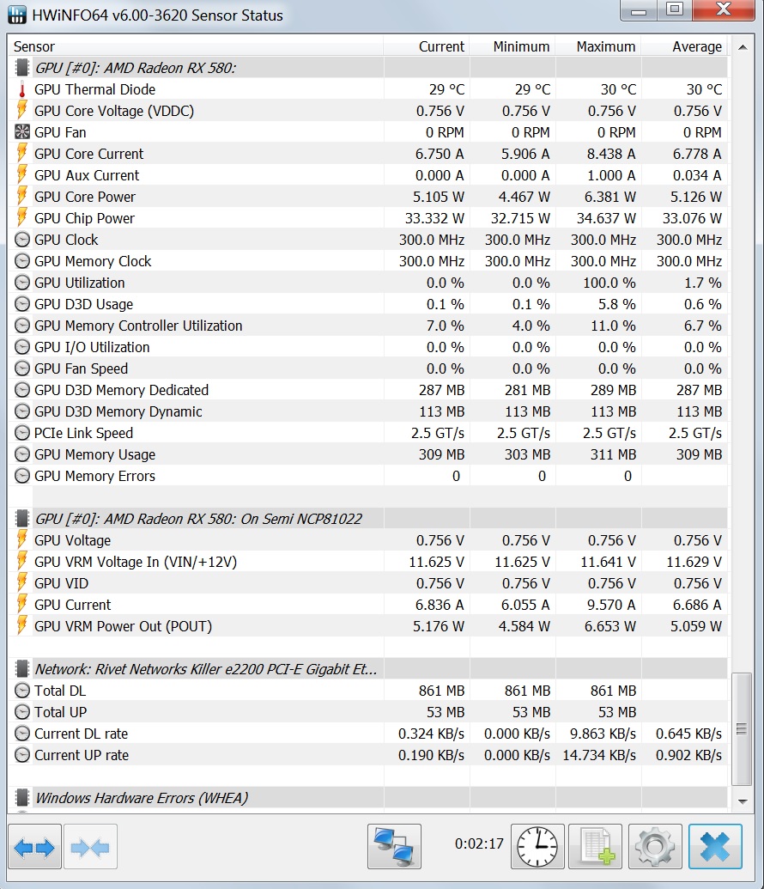The image size is (764, 889).
Task: Maximize the HWiNFO64 Sensor Status window
Action: coord(674,9)
